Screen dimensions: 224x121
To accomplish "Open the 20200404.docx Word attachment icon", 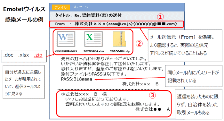I will 66,39.
